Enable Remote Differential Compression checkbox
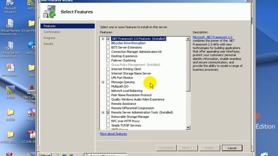This screenshot has height=156, width=278. [108, 108]
